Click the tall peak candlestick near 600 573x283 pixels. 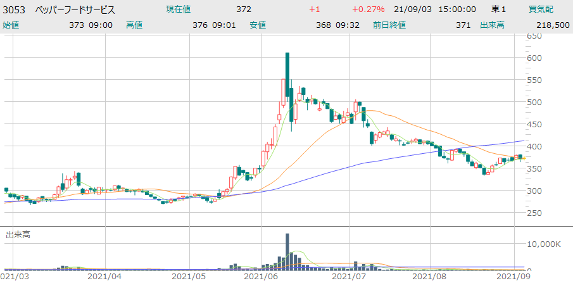[287, 75]
